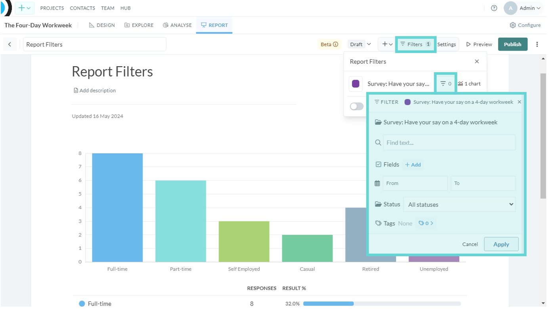The width and height of the screenshot is (550, 309).
Task: Apply the filter
Action: (x=501, y=244)
